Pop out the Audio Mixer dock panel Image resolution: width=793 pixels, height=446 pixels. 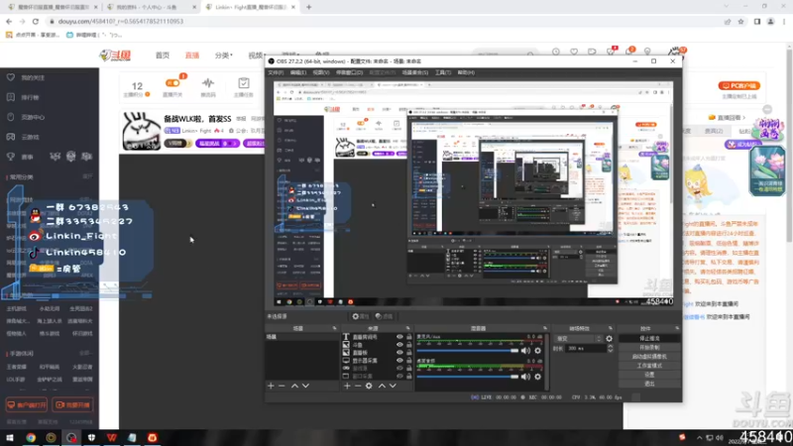click(544, 328)
